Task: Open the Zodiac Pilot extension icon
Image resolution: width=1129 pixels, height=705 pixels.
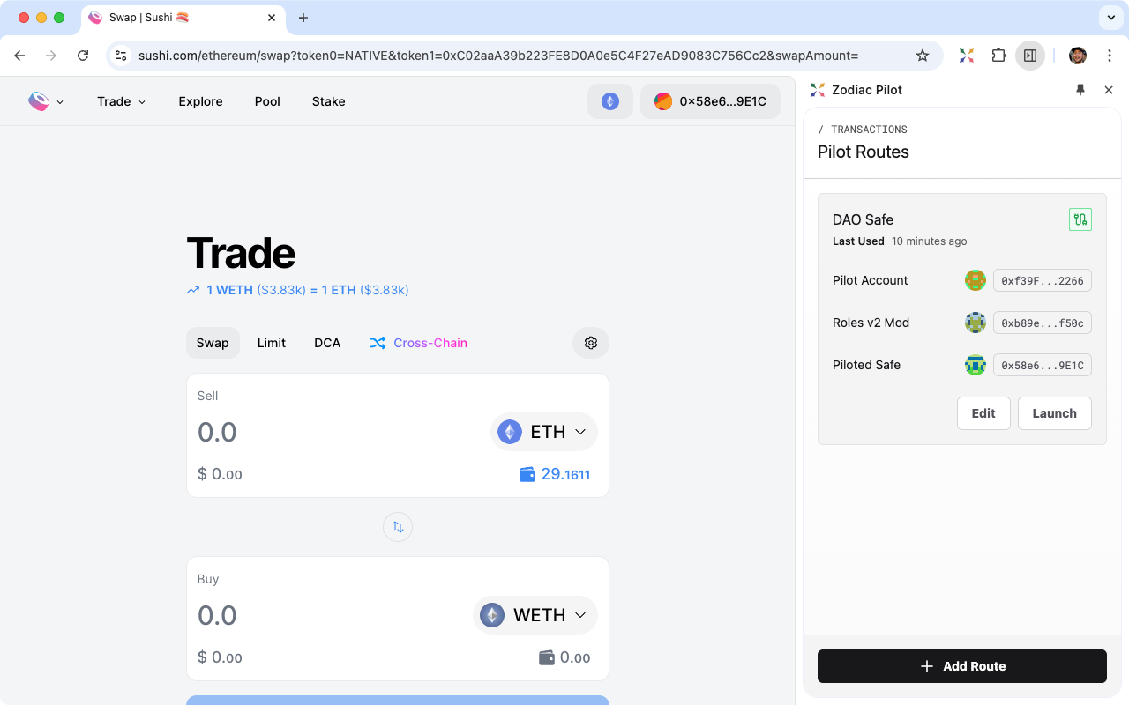Action: 967,56
